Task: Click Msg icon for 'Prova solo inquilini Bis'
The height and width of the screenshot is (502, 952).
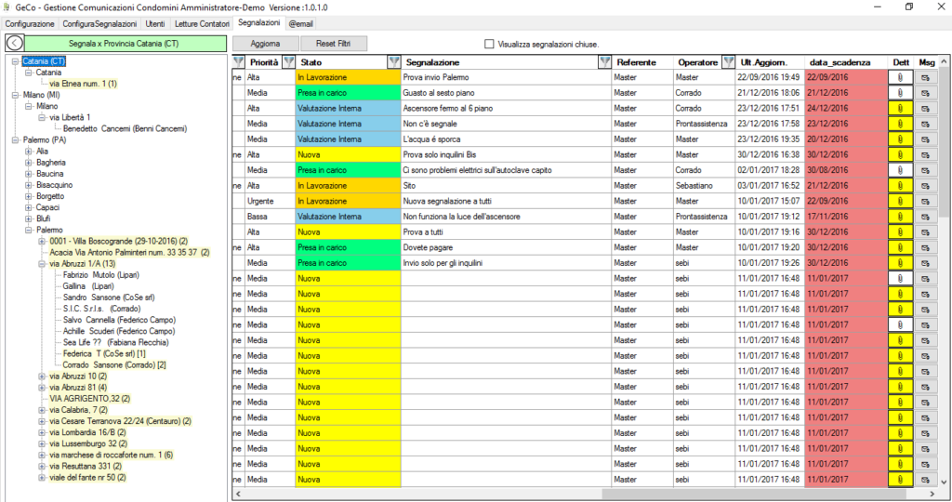Action: point(925,155)
